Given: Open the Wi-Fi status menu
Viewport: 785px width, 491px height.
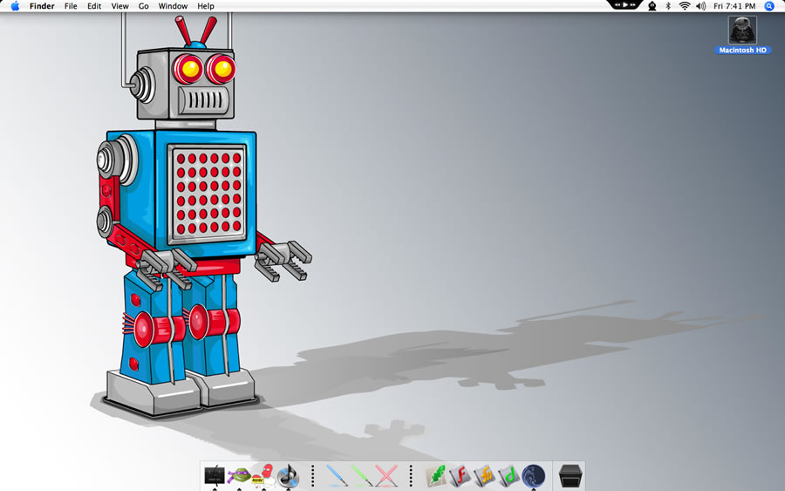Looking at the screenshot, I should [685, 6].
